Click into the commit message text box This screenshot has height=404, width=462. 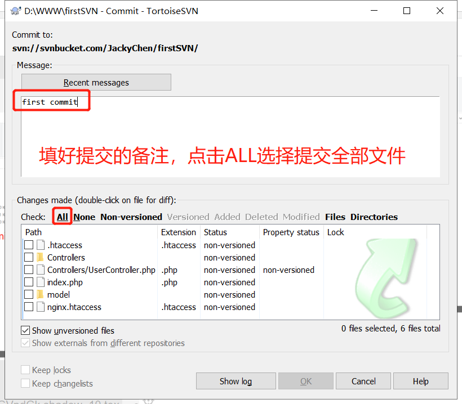click(230, 136)
